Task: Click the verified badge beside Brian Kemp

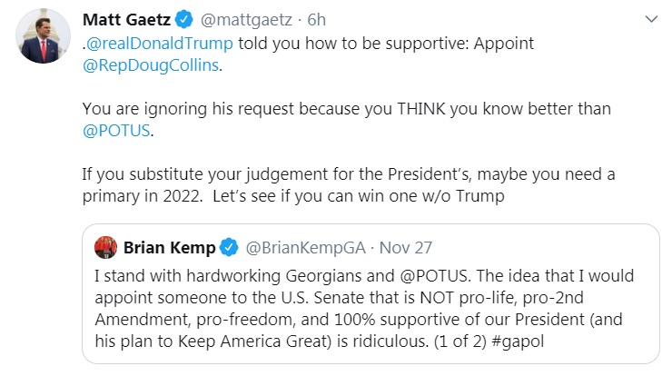Action: [230, 245]
